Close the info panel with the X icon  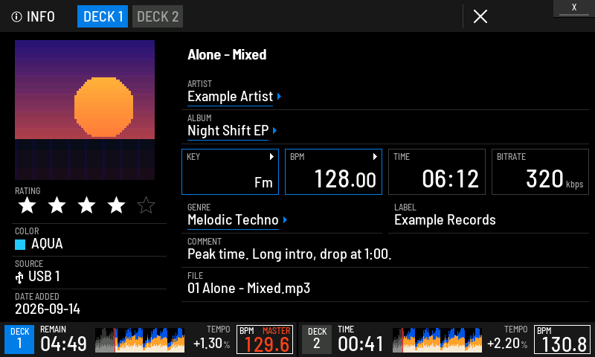[x=480, y=16]
